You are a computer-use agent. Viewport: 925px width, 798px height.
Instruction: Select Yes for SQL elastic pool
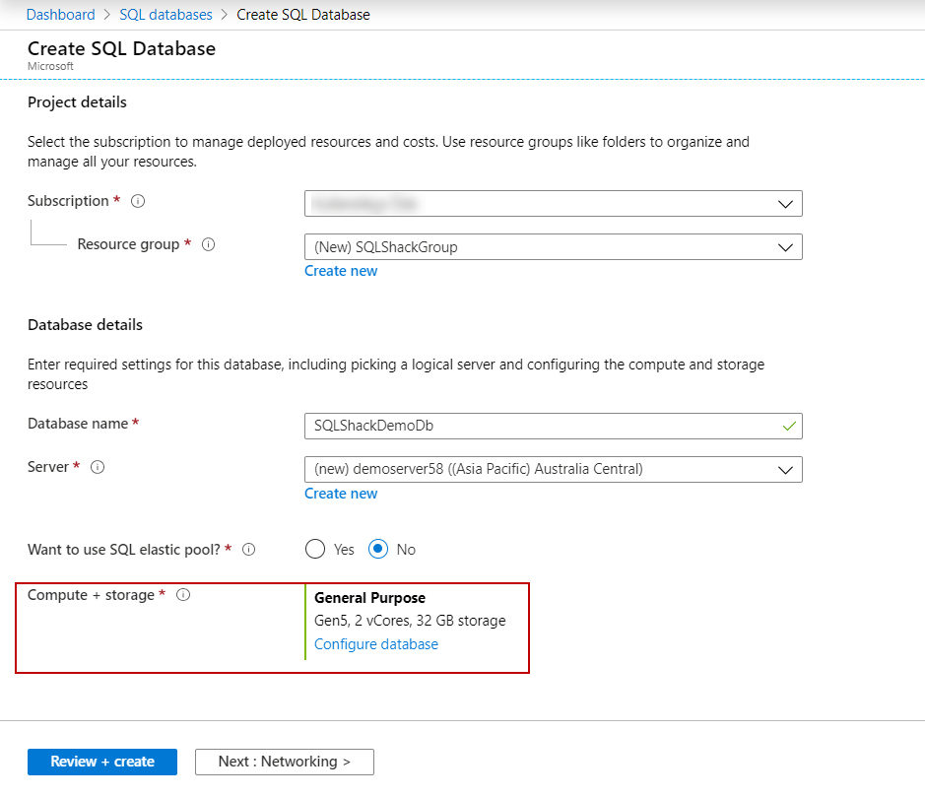point(315,550)
